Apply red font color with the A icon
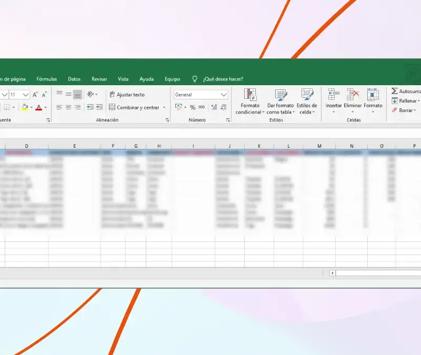421x355 pixels. (x=38, y=107)
